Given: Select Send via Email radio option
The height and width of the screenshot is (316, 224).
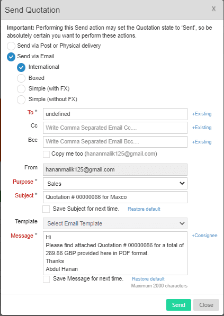Looking at the screenshot, I should point(11,57).
